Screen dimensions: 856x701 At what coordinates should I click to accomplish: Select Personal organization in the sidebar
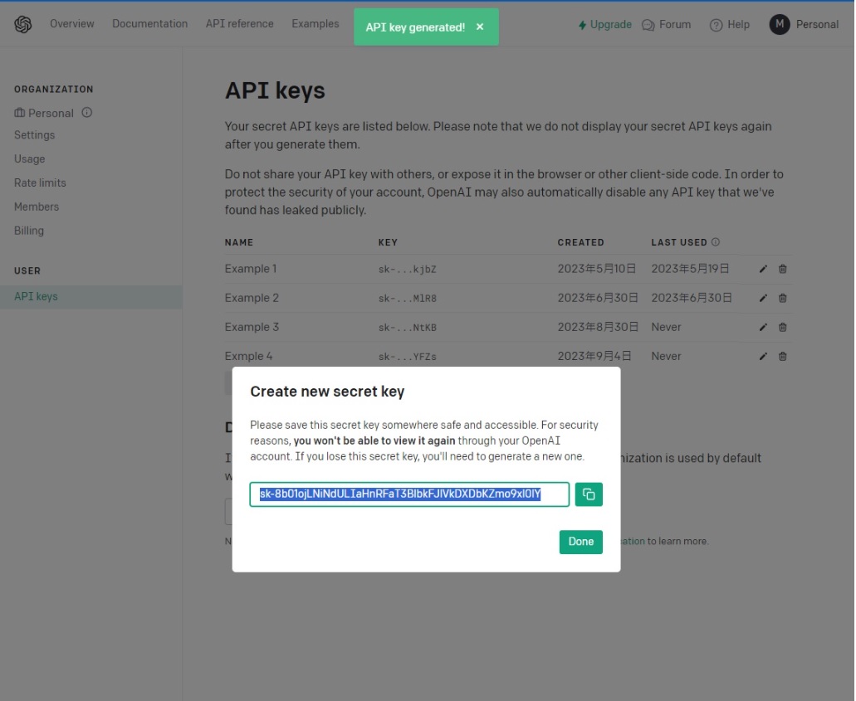click(x=44, y=113)
